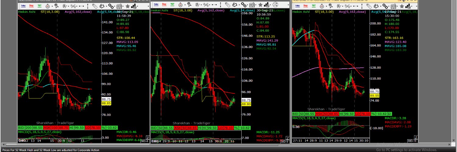
Task: Click the TGT target button in the left chart toolbar
Action: pyautogui.click(x=40, y=6)
